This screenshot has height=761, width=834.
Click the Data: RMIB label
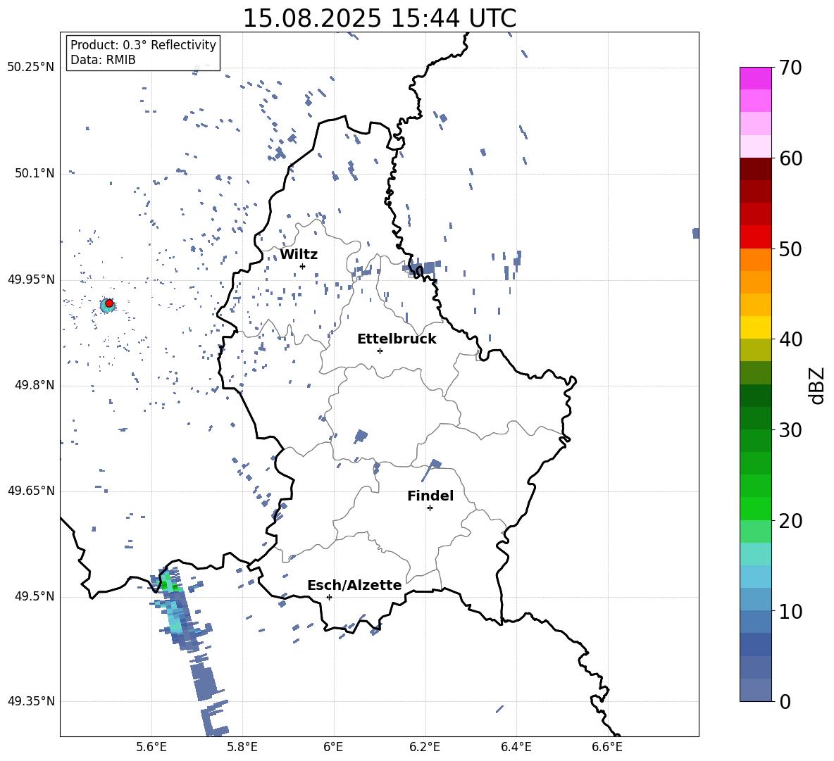[103, 60]
